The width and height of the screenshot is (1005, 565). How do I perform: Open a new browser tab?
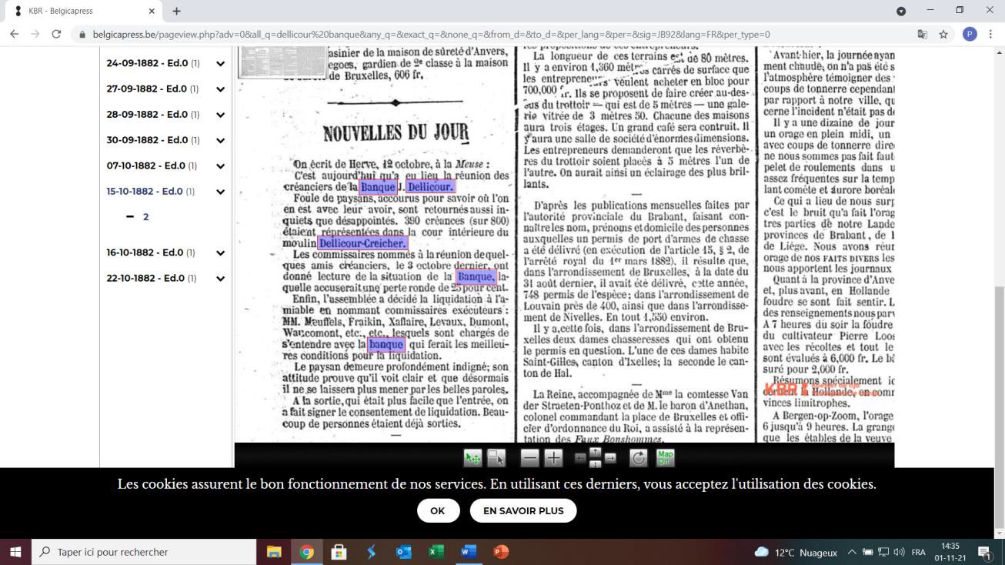(176, 11)
